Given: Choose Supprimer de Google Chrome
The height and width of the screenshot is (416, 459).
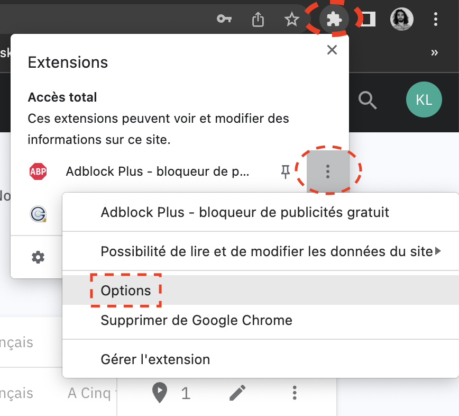Looking at the screenshot, I should point(196,320).
